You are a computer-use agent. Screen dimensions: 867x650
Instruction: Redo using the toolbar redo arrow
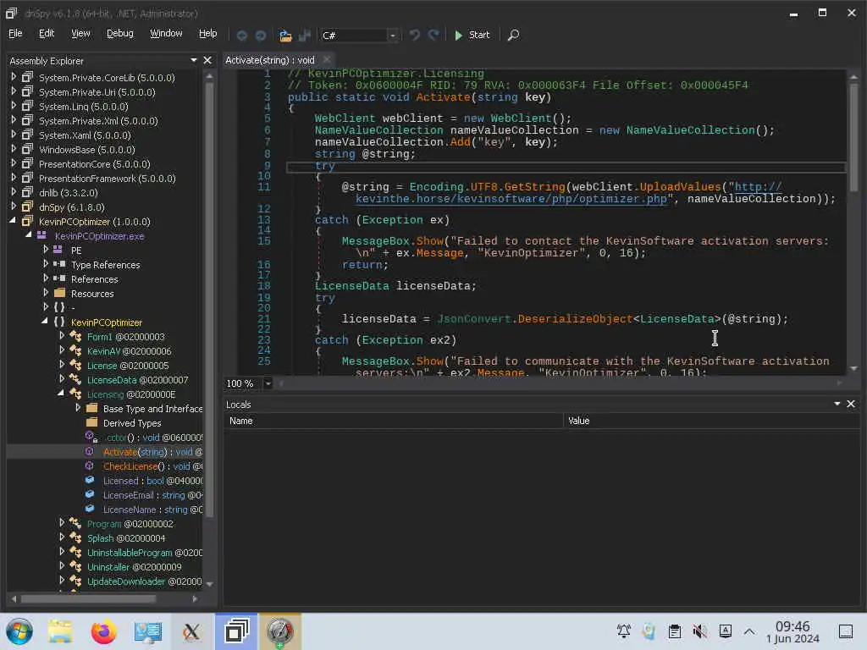pos(434,35)
